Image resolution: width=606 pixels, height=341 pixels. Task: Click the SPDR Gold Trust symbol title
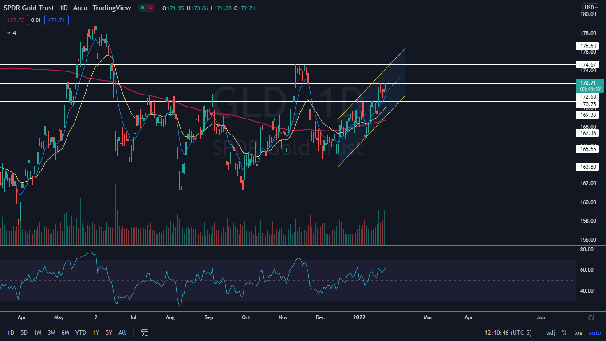click(29, 8)
